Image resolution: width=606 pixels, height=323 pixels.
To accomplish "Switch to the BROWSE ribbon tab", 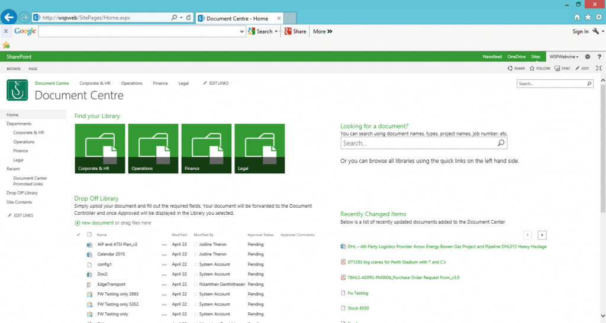I will (x=14, y=69).
